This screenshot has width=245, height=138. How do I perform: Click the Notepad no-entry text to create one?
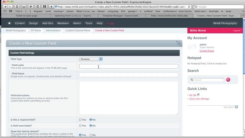click(207, 64)
